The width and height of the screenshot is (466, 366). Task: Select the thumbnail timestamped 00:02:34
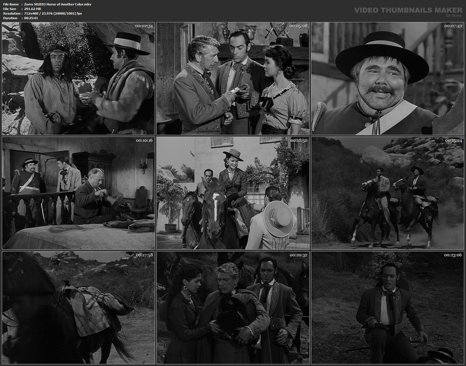pos(78,78)
